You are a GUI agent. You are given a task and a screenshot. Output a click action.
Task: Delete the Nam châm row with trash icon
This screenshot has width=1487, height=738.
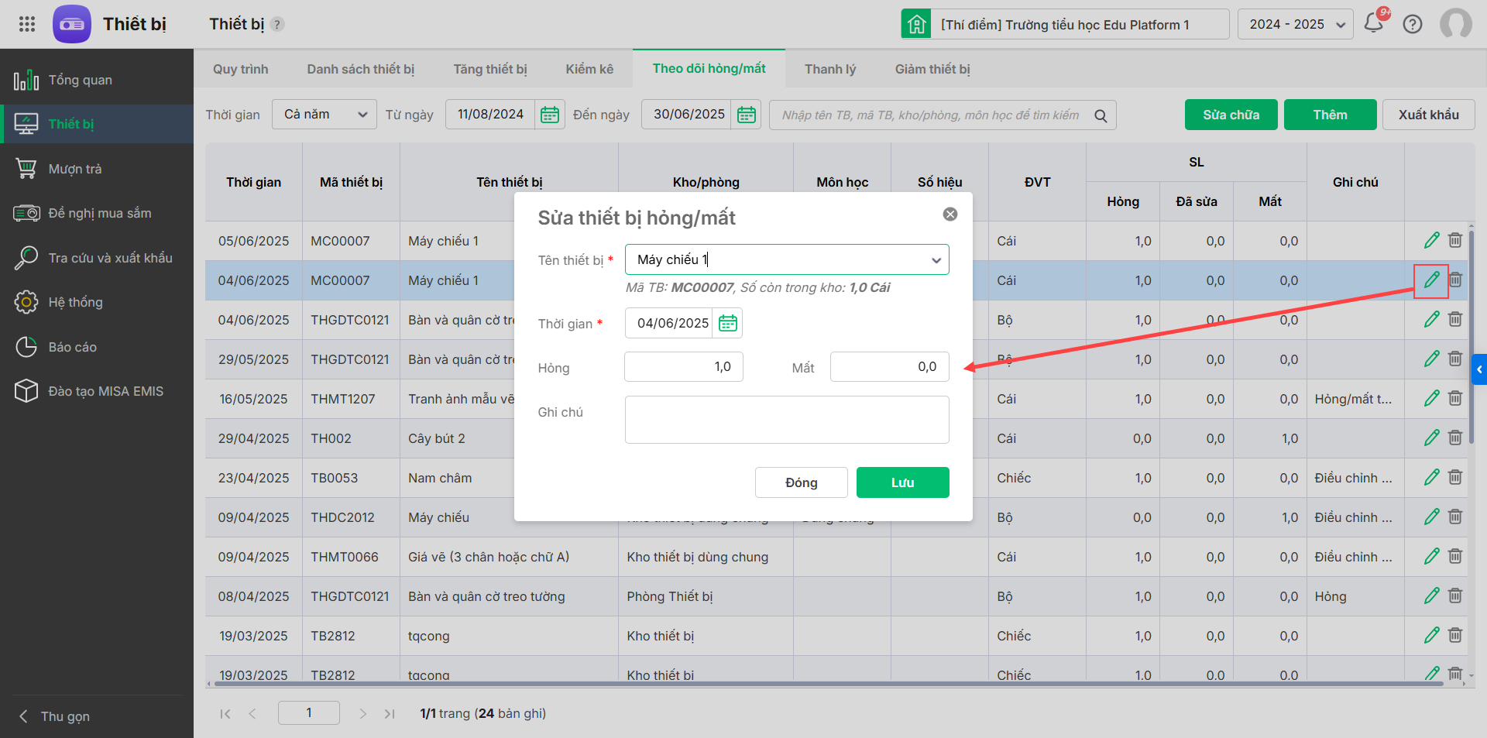point(1455,478)
